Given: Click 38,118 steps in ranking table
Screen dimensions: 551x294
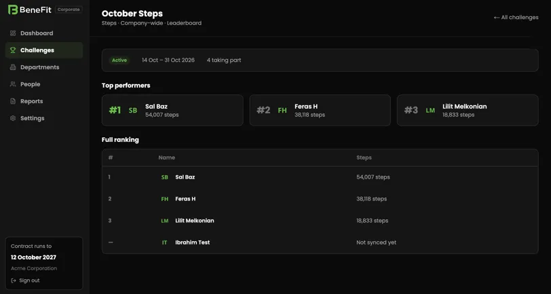Looking at the screenshot, I should pyautogui.click(x=371, y=199).
